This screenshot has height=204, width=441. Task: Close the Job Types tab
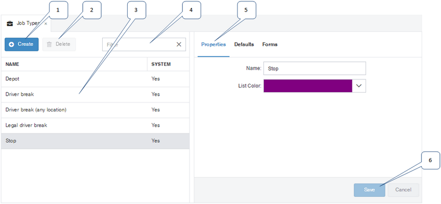pos(46,24)
